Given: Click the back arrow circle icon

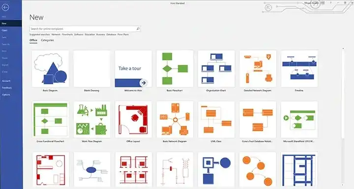Looking at the screenshot, I should tap(5, 7).
